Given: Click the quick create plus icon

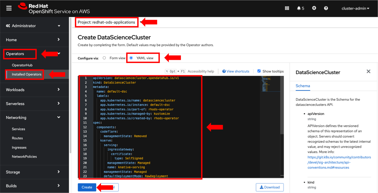Looking at the screenshot, I should (314, 8).
